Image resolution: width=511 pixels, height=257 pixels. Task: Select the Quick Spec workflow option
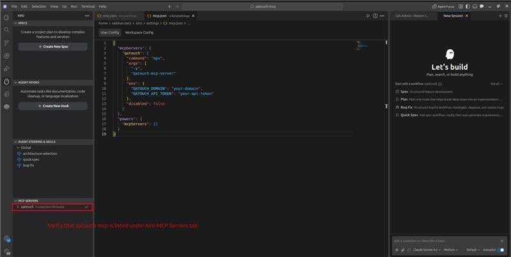pyautogui.click(x=450, y=115)
